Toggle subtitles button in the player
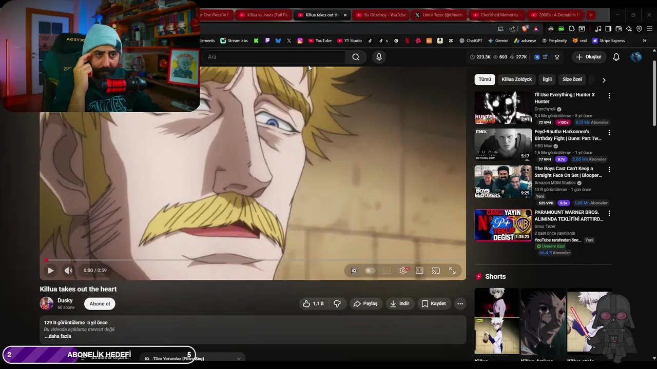Screen dimensions: 657x369 click(x=387, y=271)
